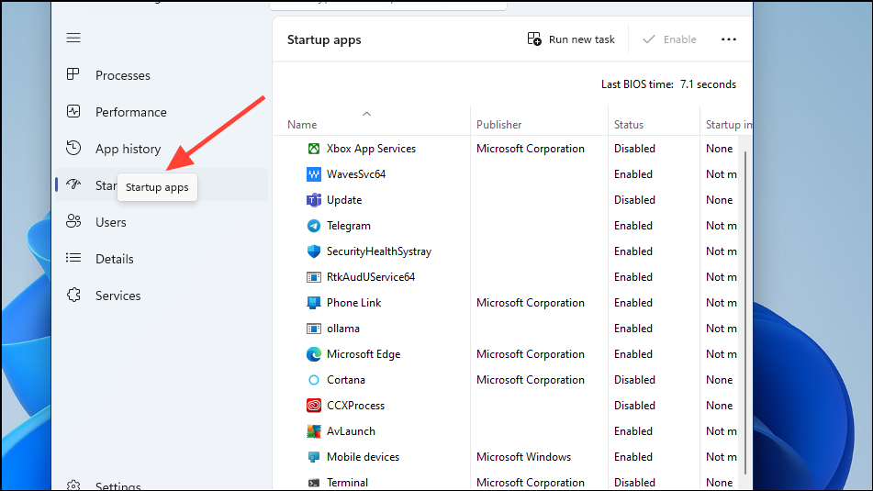Screen dimensions: 873x491
Task: Click the Enable button
Action: pyautogui.click(x=669, y=39)
